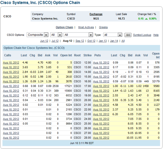Open the 14.00 strike put link

click(x=101, y=72)
